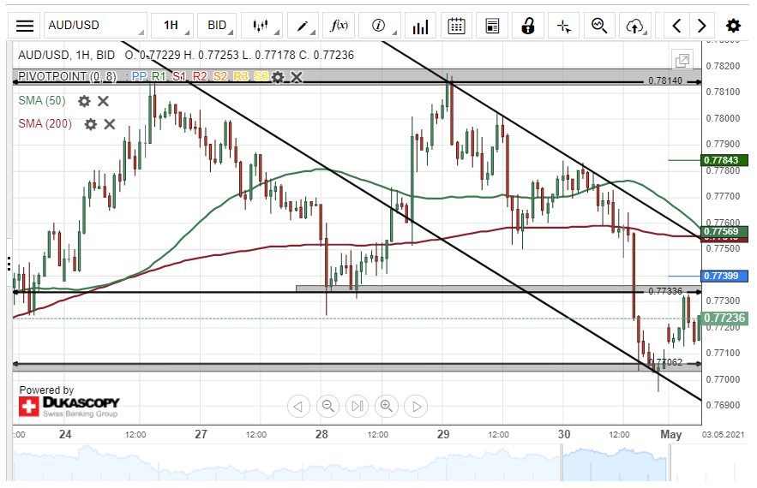Viewport: 757px width, 488px height.
Task: Open the AUD/USD instrument selector
Action: (x=95, y=26)
